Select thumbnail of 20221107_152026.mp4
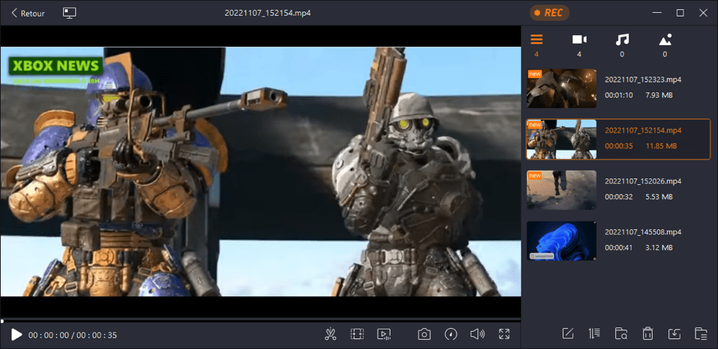 point(561,190)
